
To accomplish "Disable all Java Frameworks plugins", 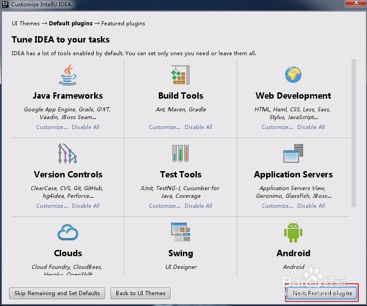I will click(86, 127).
